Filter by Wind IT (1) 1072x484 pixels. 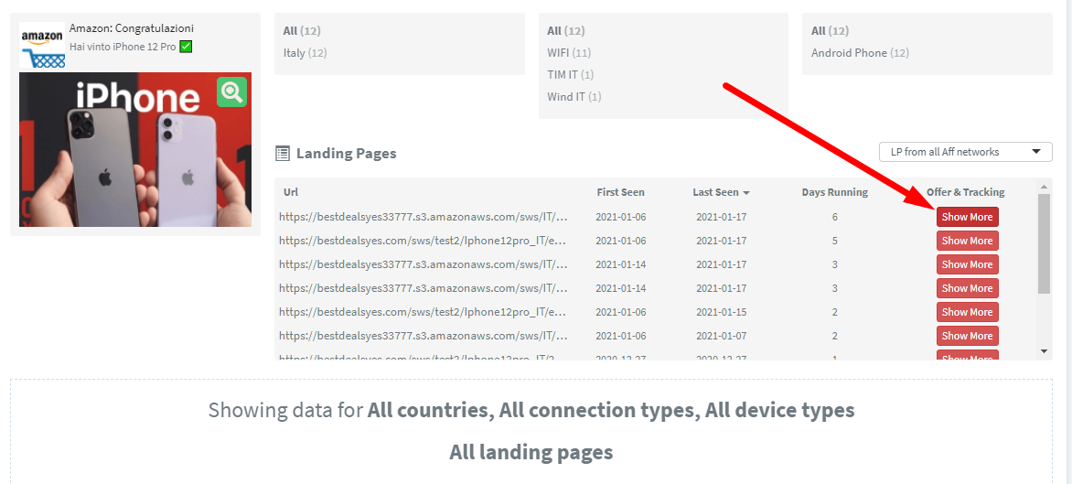pos(574,96)
